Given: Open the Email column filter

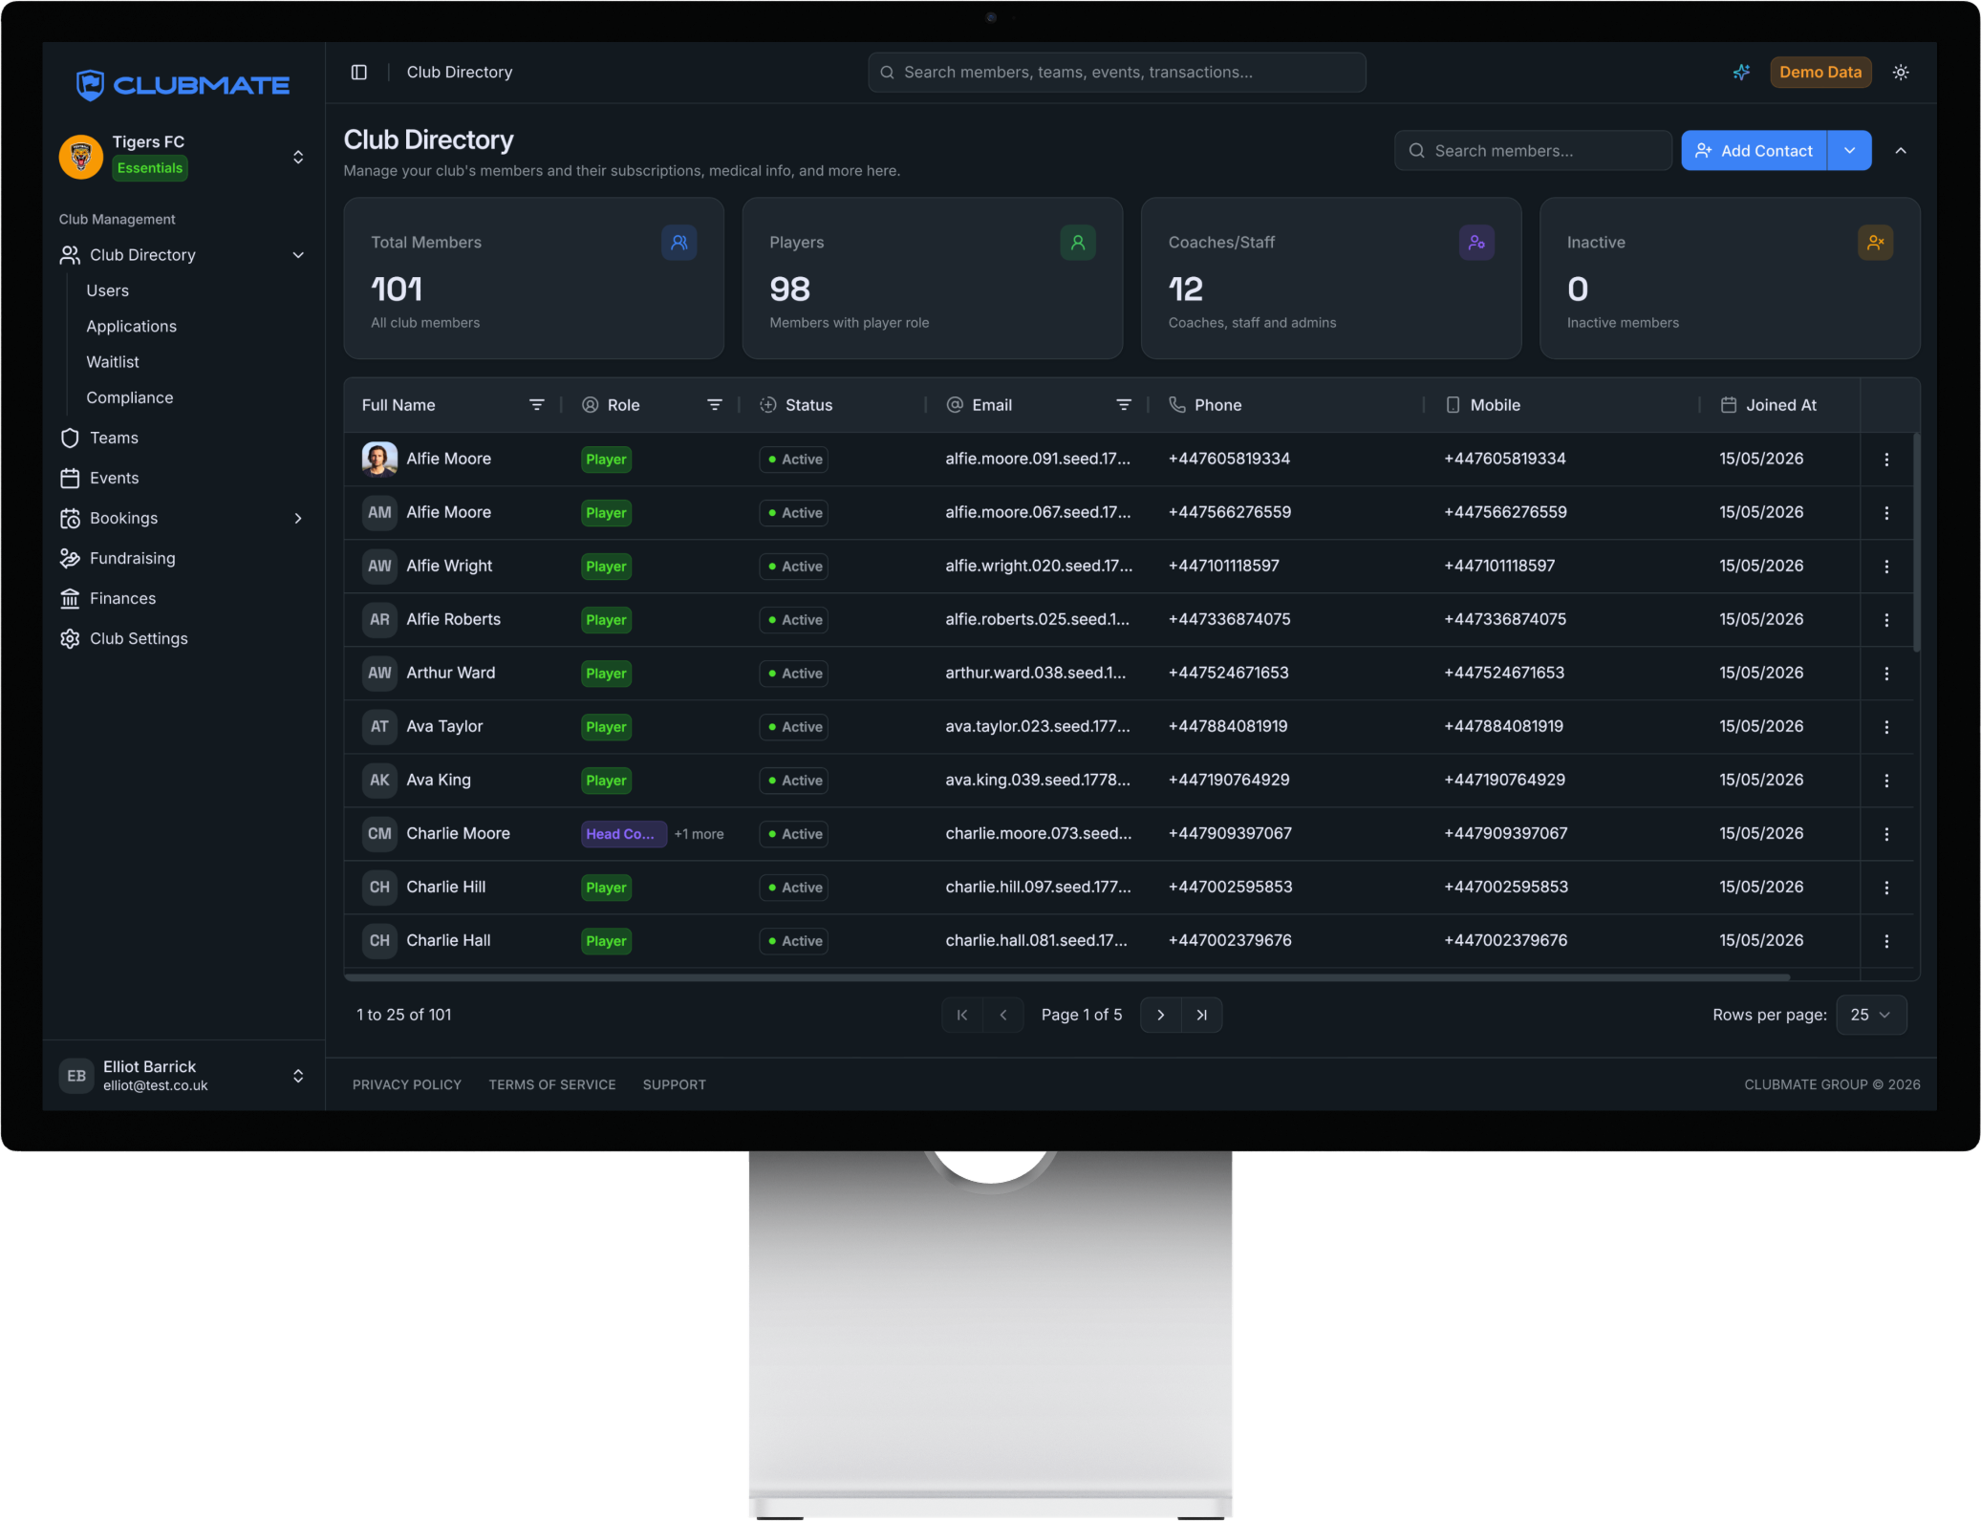Looking at the screenshot, I should 1124,405.
